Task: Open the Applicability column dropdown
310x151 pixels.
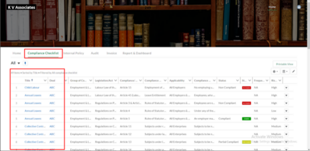Action: point(190,81)
